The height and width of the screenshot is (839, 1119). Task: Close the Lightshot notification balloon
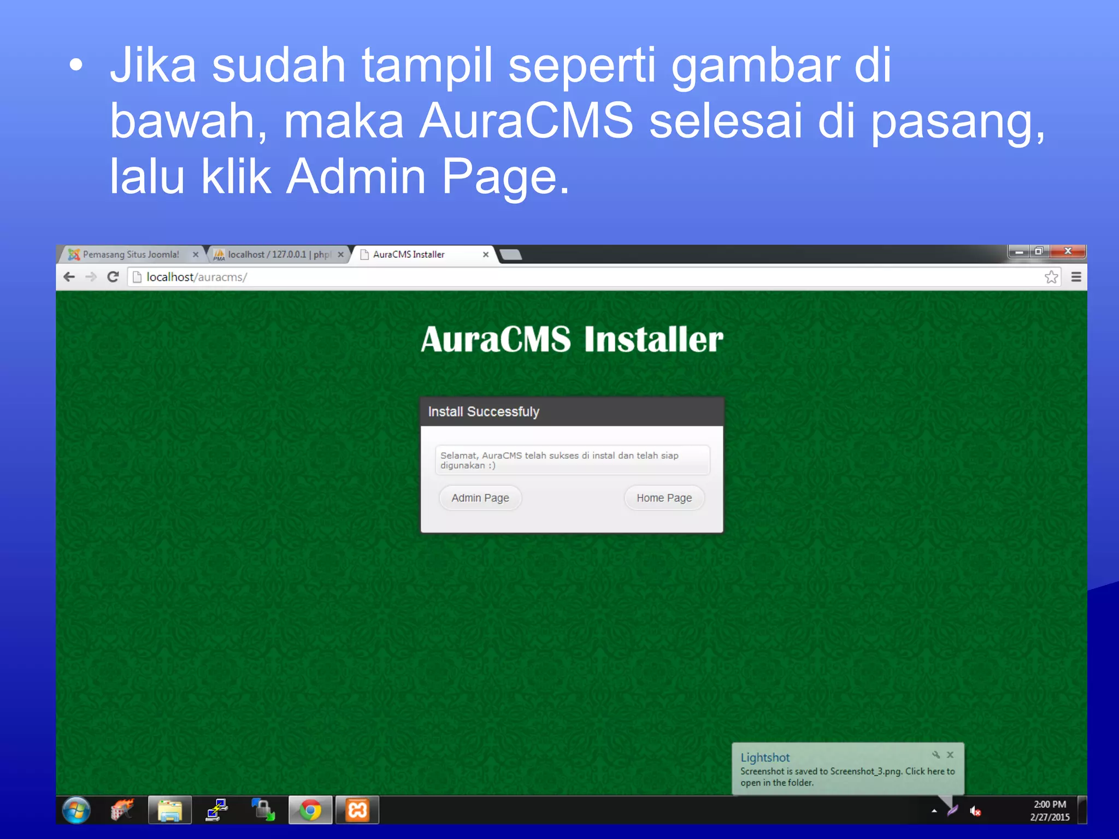point(950,755)
